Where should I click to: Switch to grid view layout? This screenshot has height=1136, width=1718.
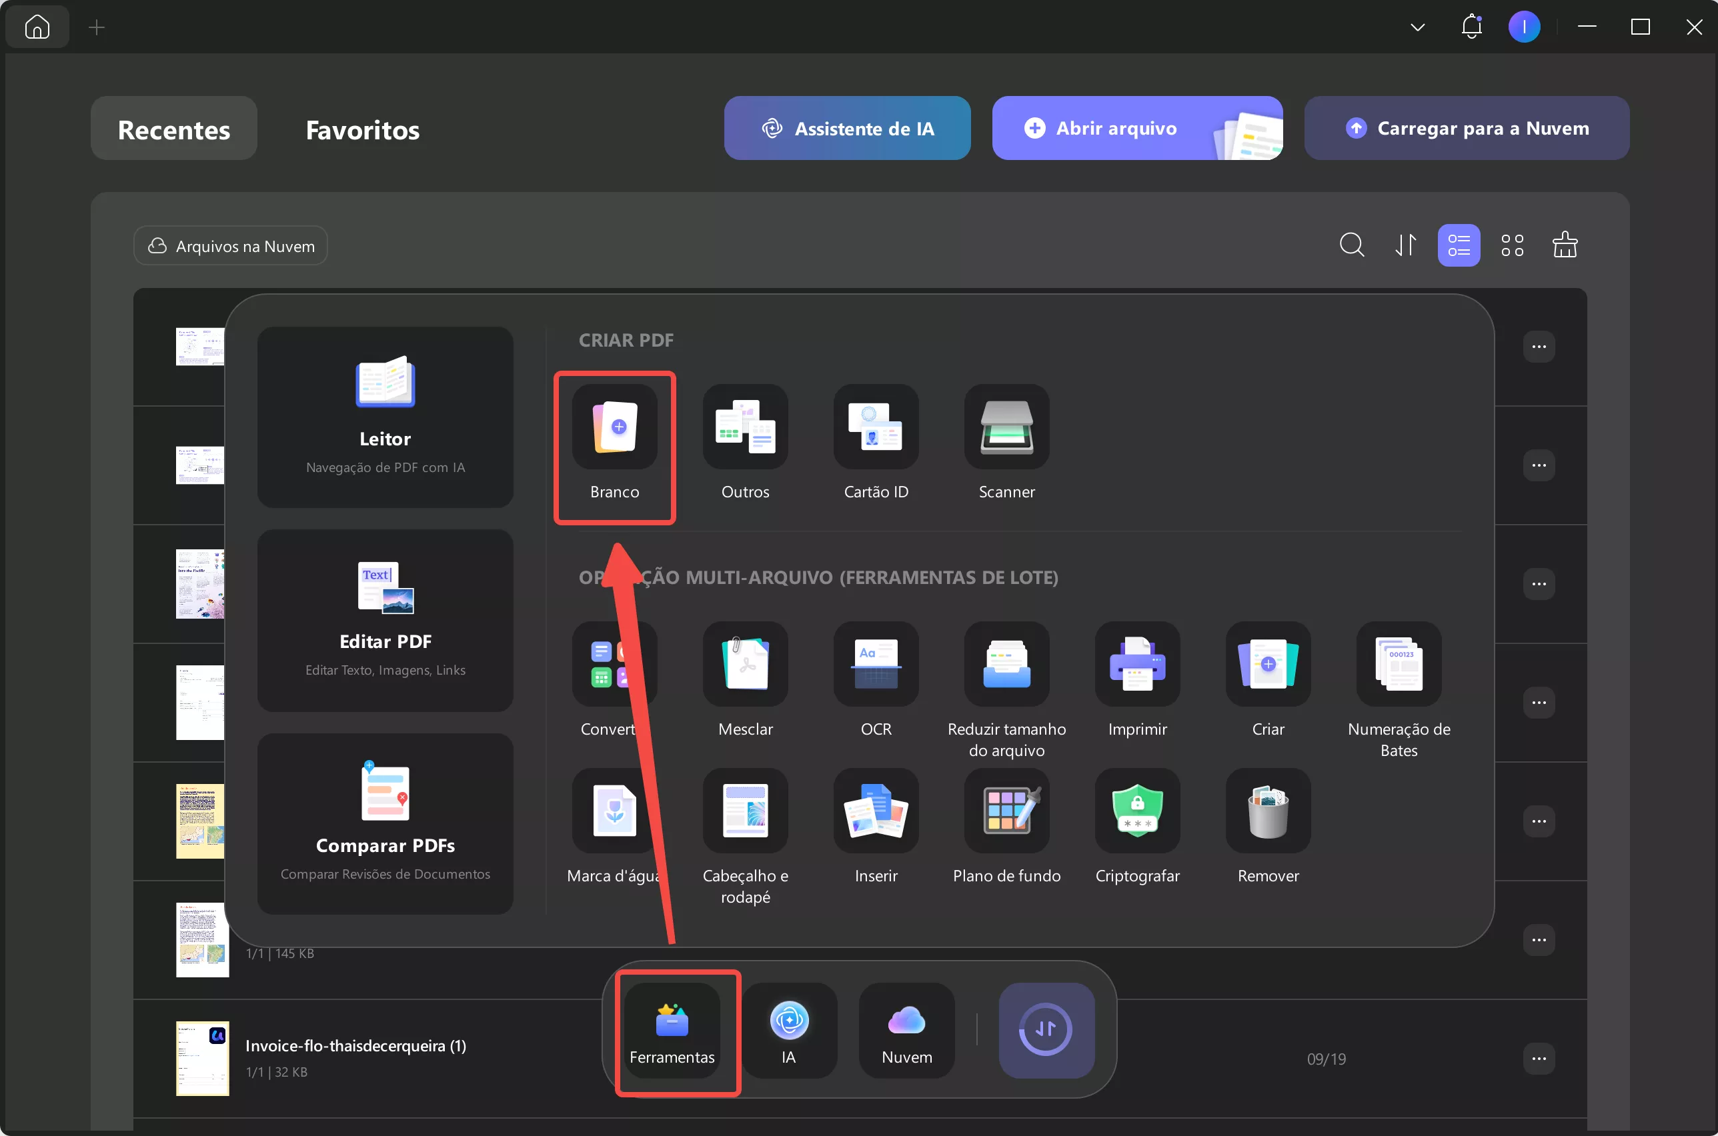coord(1512,245)
